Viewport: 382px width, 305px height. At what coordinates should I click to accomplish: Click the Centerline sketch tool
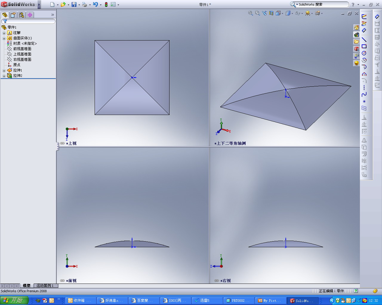click(x=364, y=88)
